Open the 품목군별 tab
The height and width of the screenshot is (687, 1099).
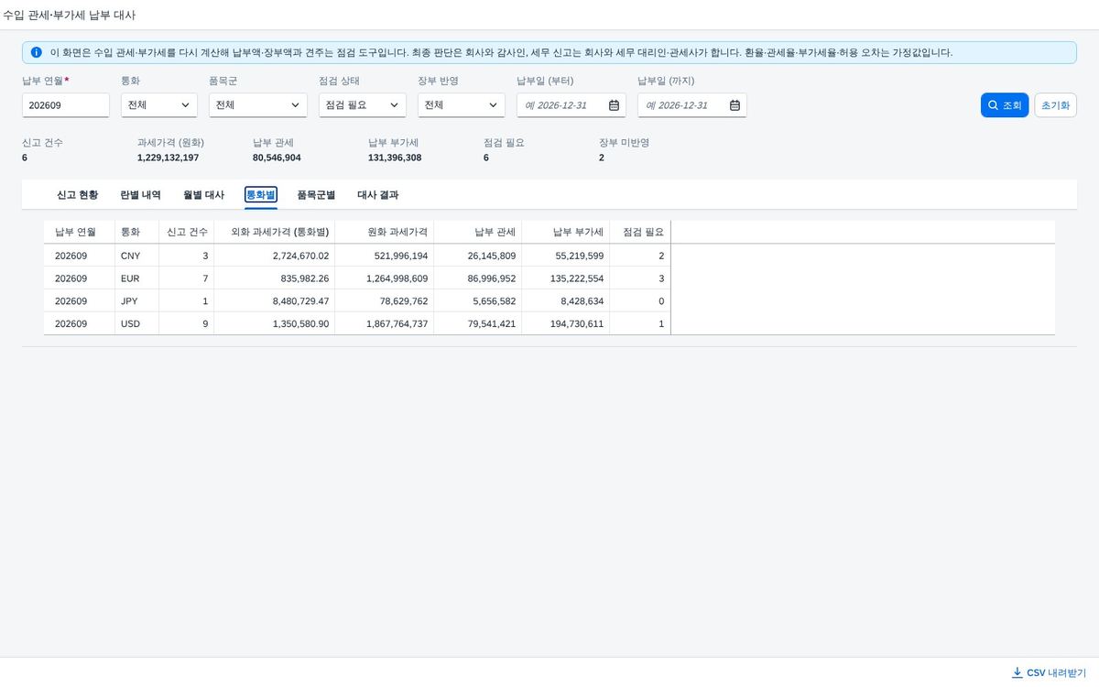(316, 195)
